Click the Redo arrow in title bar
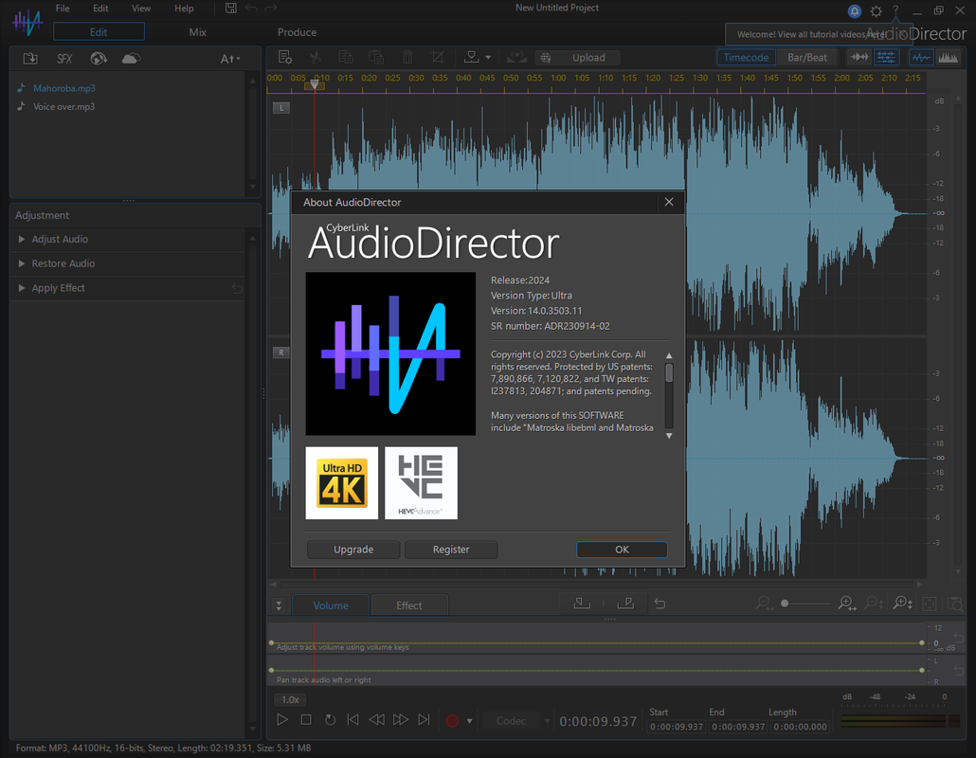The image size is (976, 758). coord(271,9)
